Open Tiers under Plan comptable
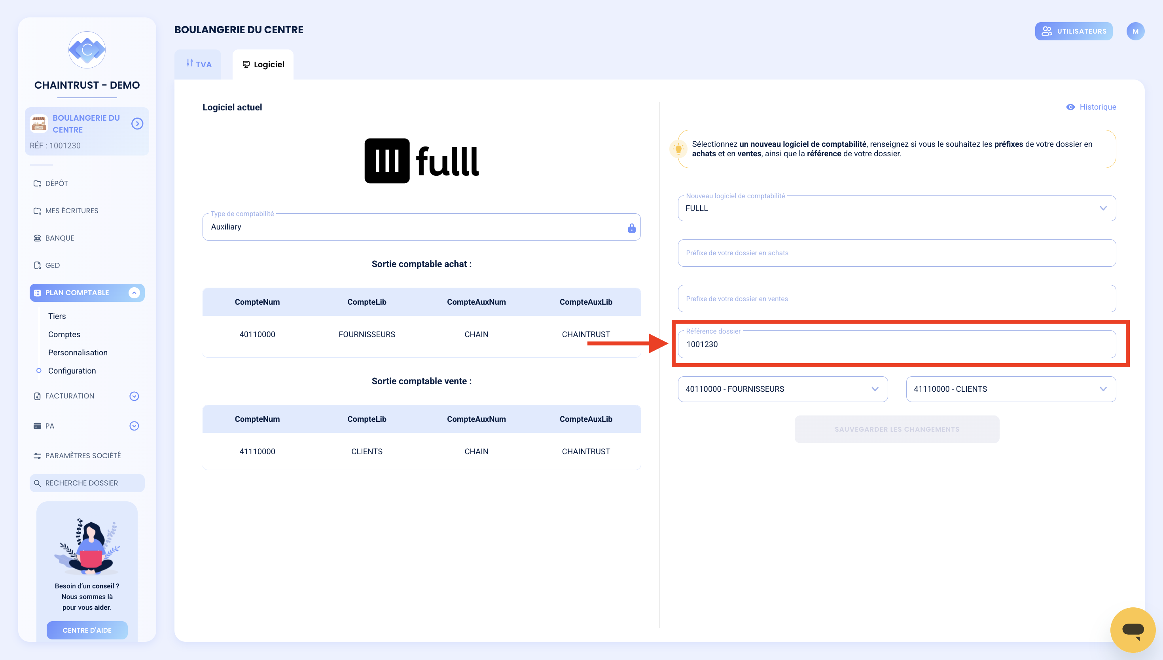The width and height of the screenshot is (1163, 660). coord(57,316)
